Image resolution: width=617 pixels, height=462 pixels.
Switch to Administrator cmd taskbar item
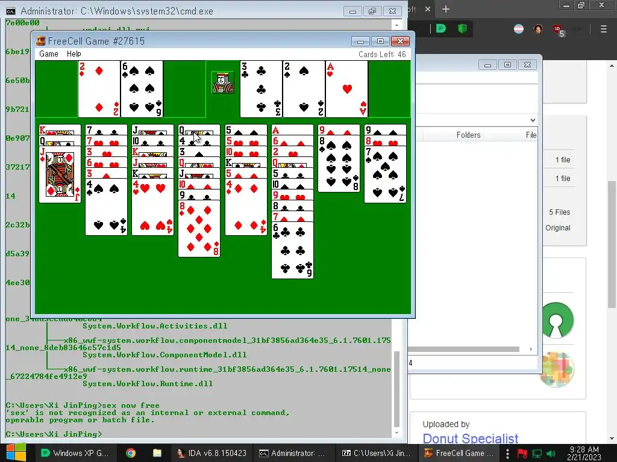(x=293, y=453)
